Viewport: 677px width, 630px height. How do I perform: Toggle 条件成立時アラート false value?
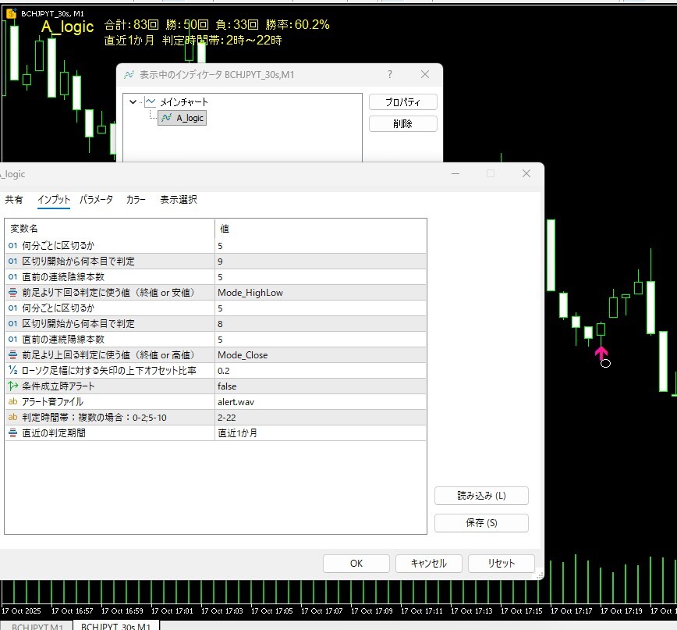(320, 386)
